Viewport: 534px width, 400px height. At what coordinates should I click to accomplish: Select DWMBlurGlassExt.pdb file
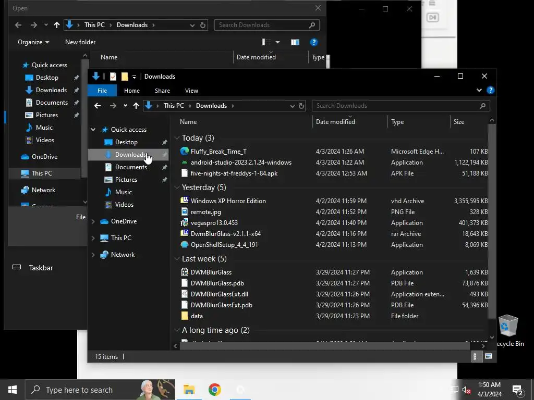pos(221,305)
